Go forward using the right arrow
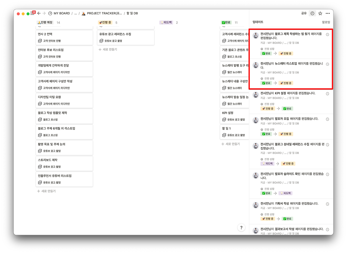Image resolution: width=347 pixels, height=253 pixels. coord(44,13)
